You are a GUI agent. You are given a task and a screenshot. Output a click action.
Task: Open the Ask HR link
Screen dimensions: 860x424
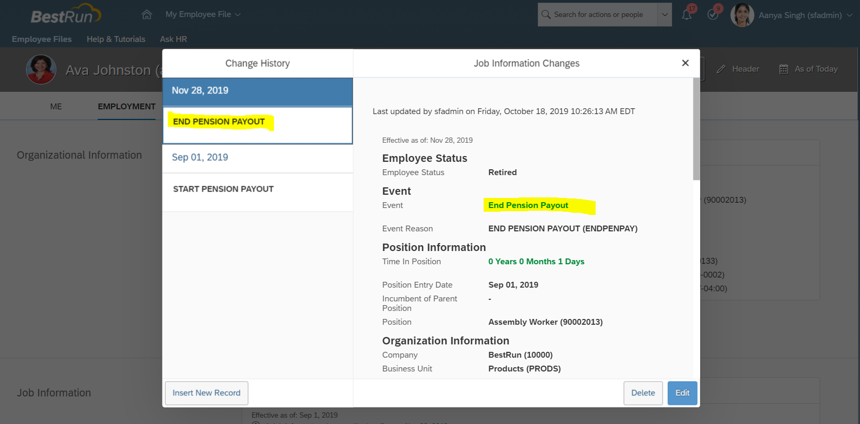tap(173, 39)
